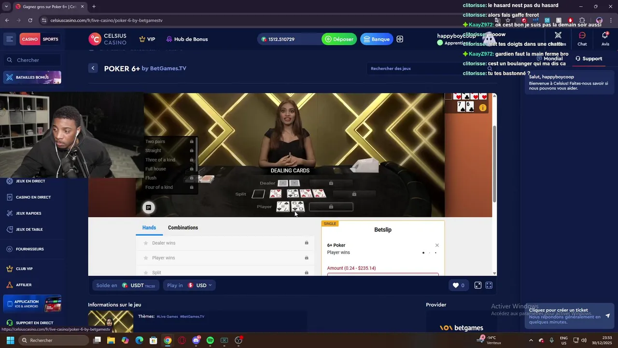
Task: Open the Windows Start menu
Action: tap(10, 340)
